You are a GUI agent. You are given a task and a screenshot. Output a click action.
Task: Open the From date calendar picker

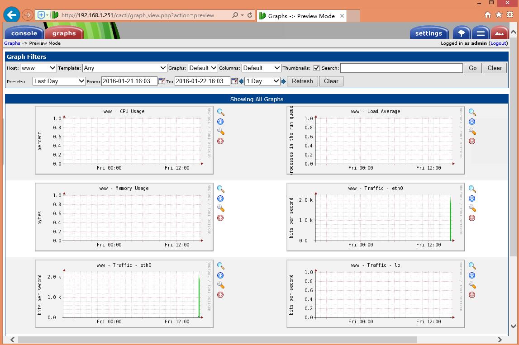(x=162, y=81)
